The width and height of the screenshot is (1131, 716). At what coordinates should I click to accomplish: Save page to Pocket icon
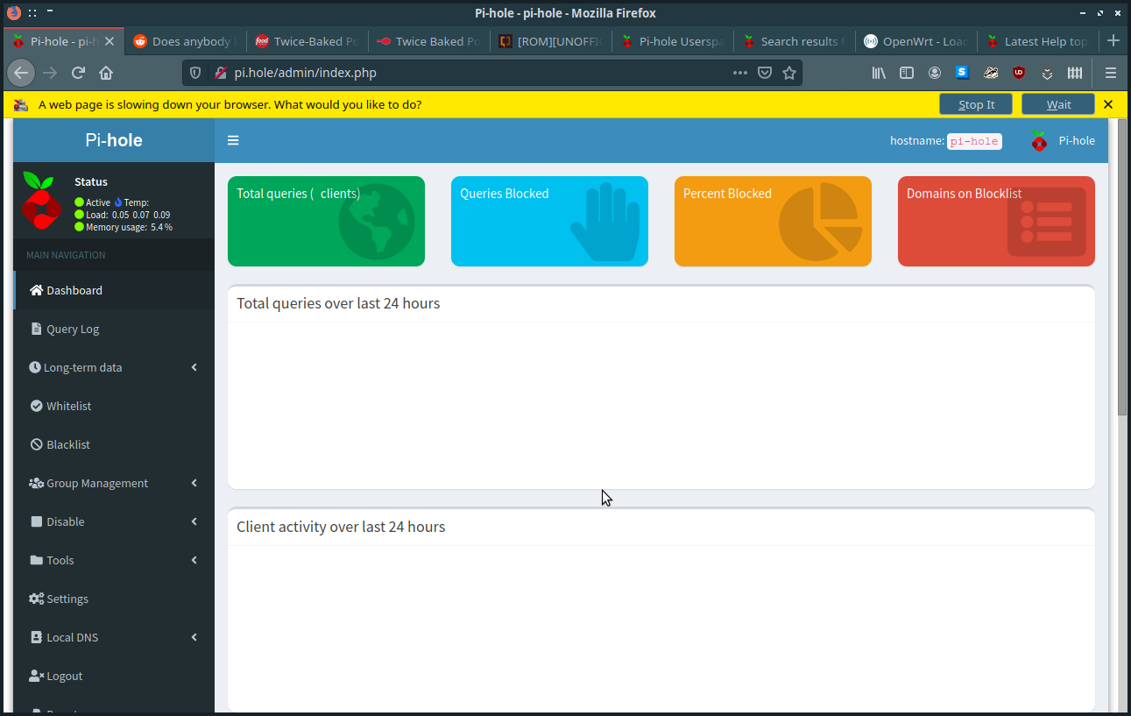pyautogui.click(x=765, y=73)
